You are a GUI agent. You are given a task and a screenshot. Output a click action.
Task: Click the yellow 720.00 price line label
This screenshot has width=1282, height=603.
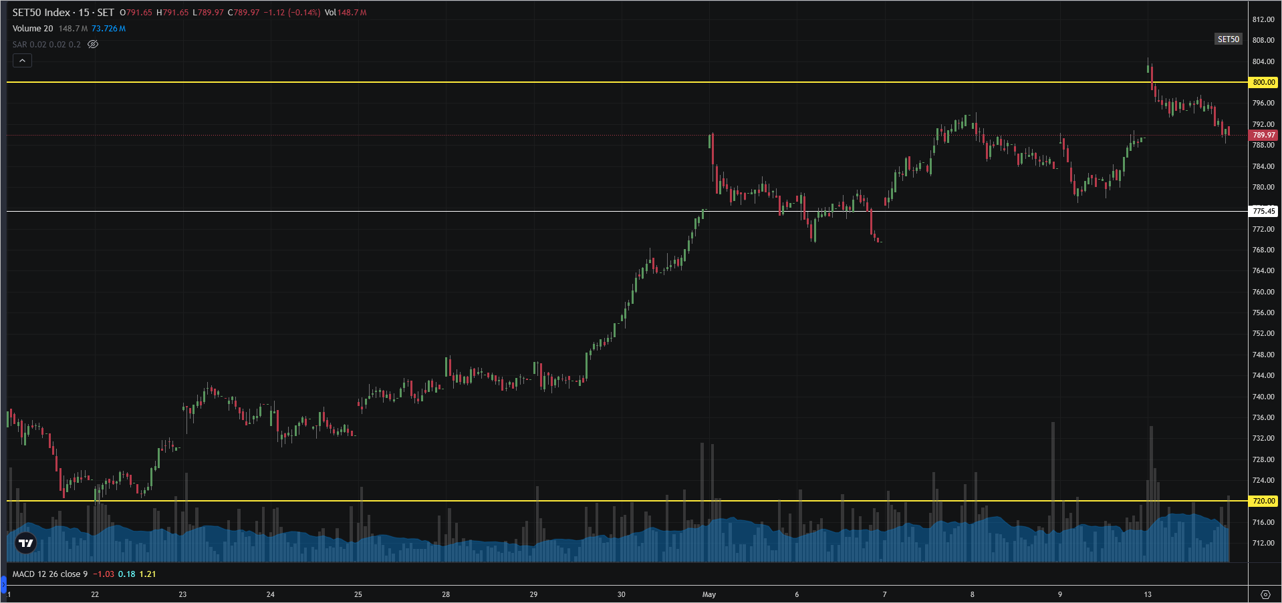click(x=1263, y=501)
